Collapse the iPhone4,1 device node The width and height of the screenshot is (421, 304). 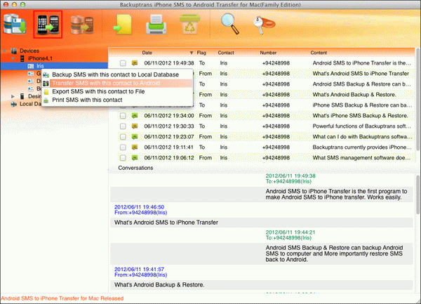(x=13, y=58)
